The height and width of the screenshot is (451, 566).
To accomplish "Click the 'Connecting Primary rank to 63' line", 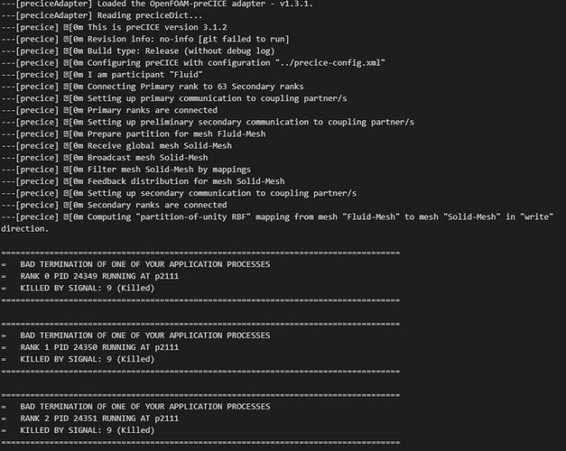I will click(x=152, y=87).
